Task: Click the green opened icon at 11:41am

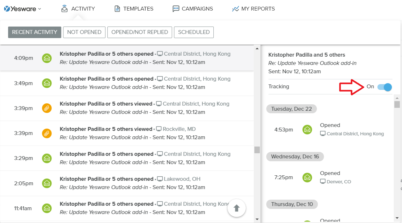Action: pos(47,208)
